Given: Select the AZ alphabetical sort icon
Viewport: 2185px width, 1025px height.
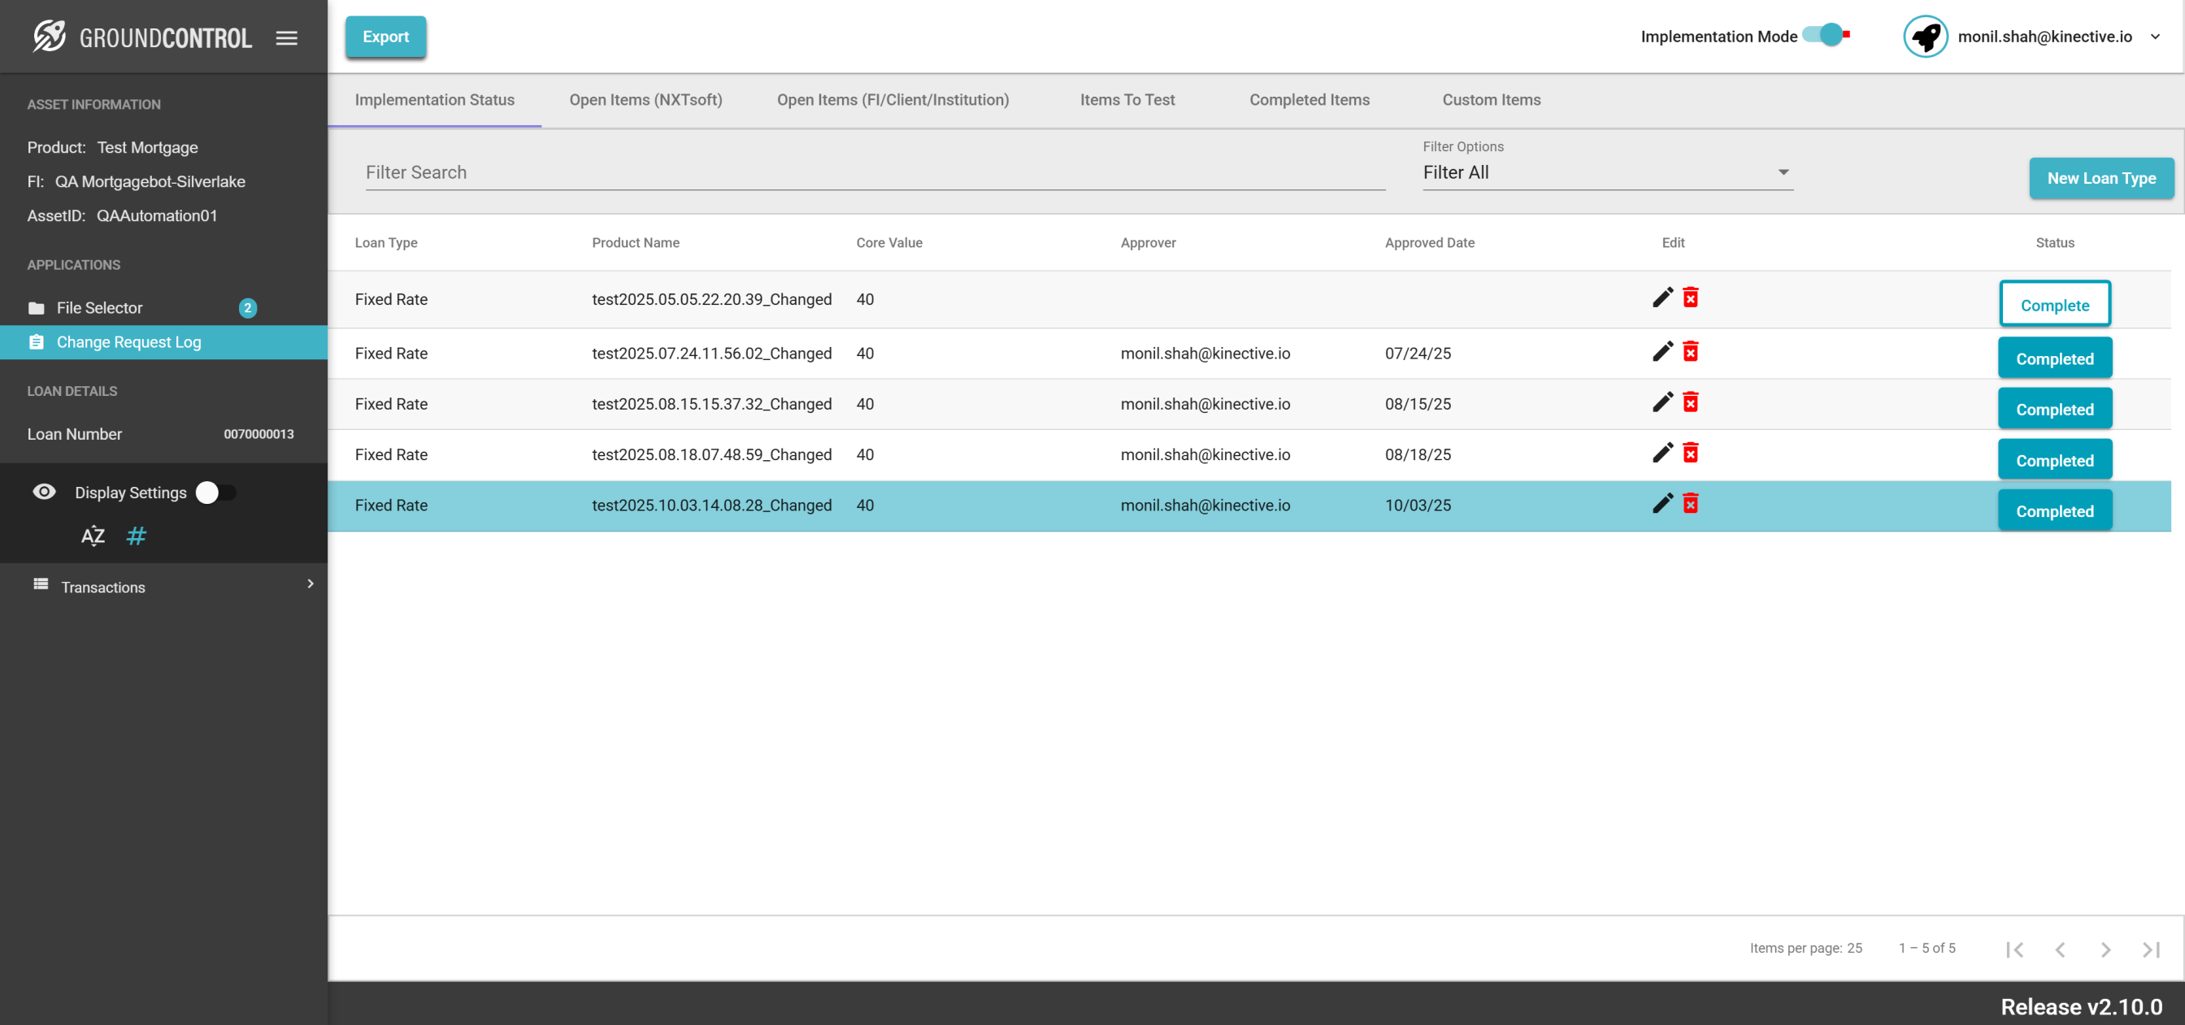Looking at the screenshot, I should pos(93,536).
